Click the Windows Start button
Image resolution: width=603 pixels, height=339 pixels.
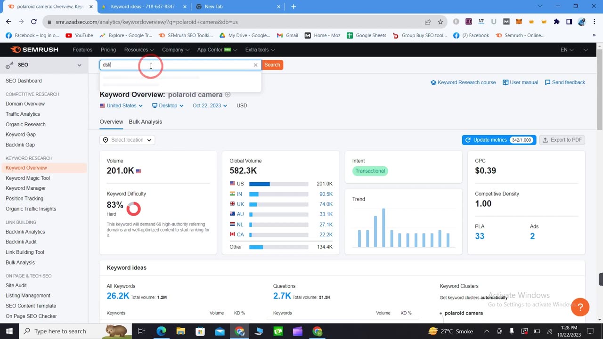(9, 331)
